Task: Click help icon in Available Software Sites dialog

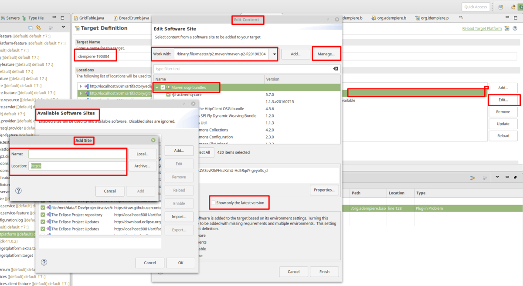Action: 44,262
